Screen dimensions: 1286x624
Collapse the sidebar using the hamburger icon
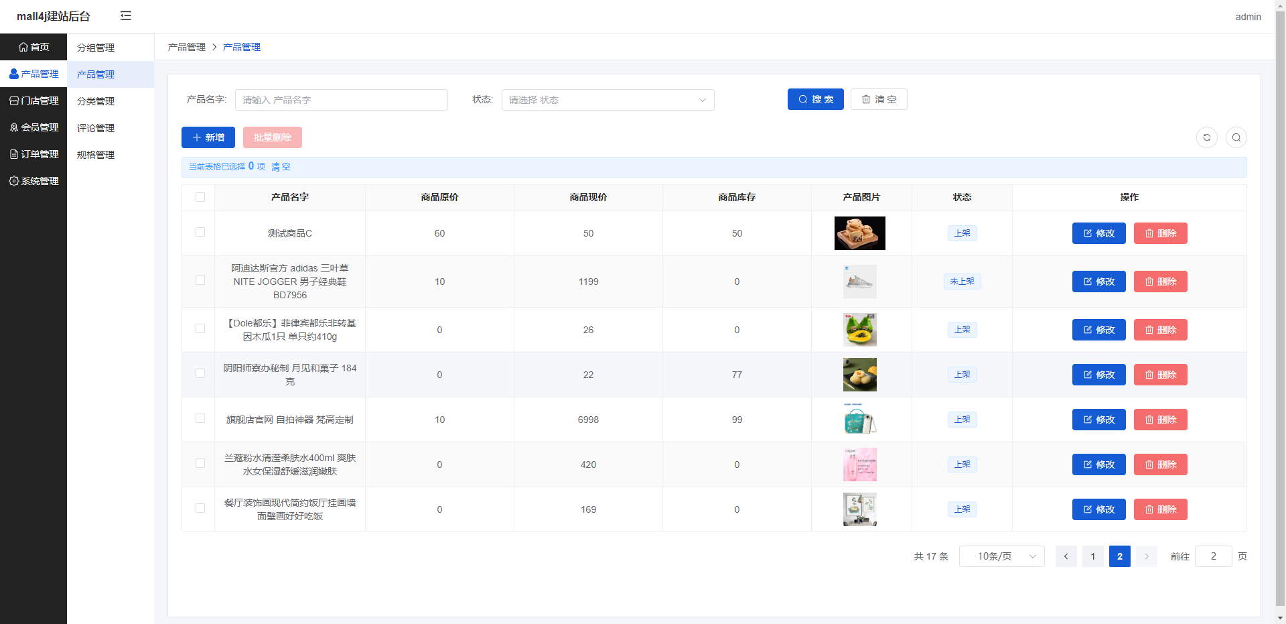[x=126, y=16]
